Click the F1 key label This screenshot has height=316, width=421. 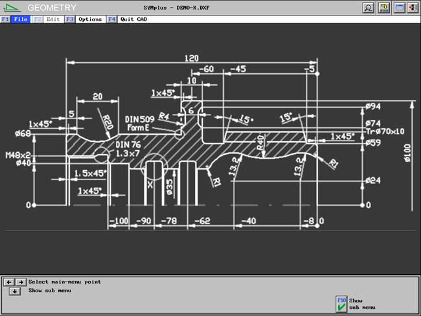tap(5, 19)
